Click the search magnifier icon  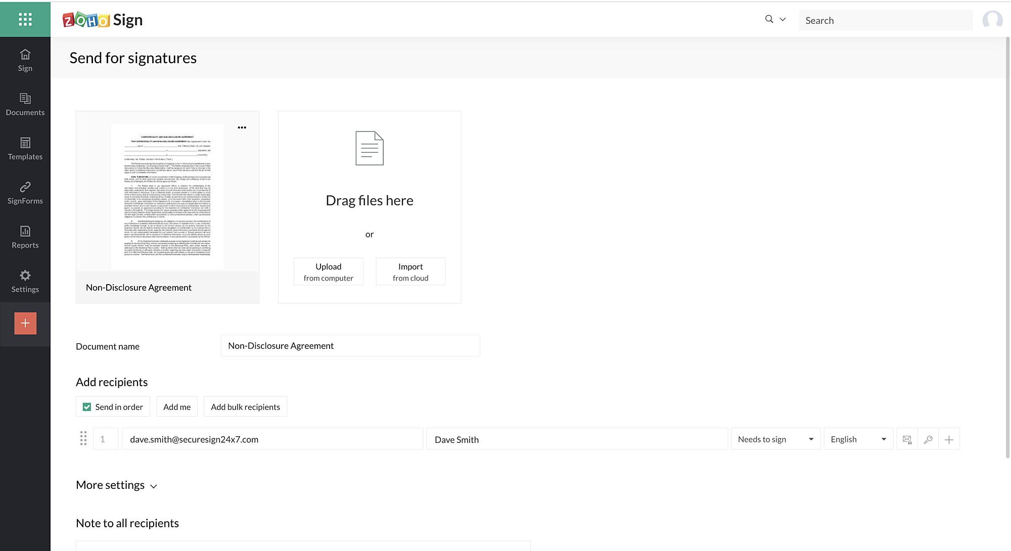(769, 19)
